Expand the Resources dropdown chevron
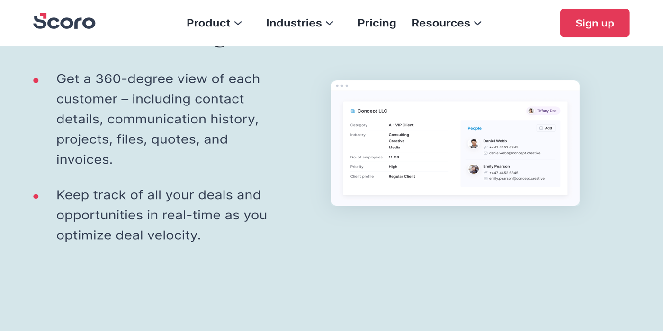This screenshot has height=331, width=663. (x=478, y=23)
